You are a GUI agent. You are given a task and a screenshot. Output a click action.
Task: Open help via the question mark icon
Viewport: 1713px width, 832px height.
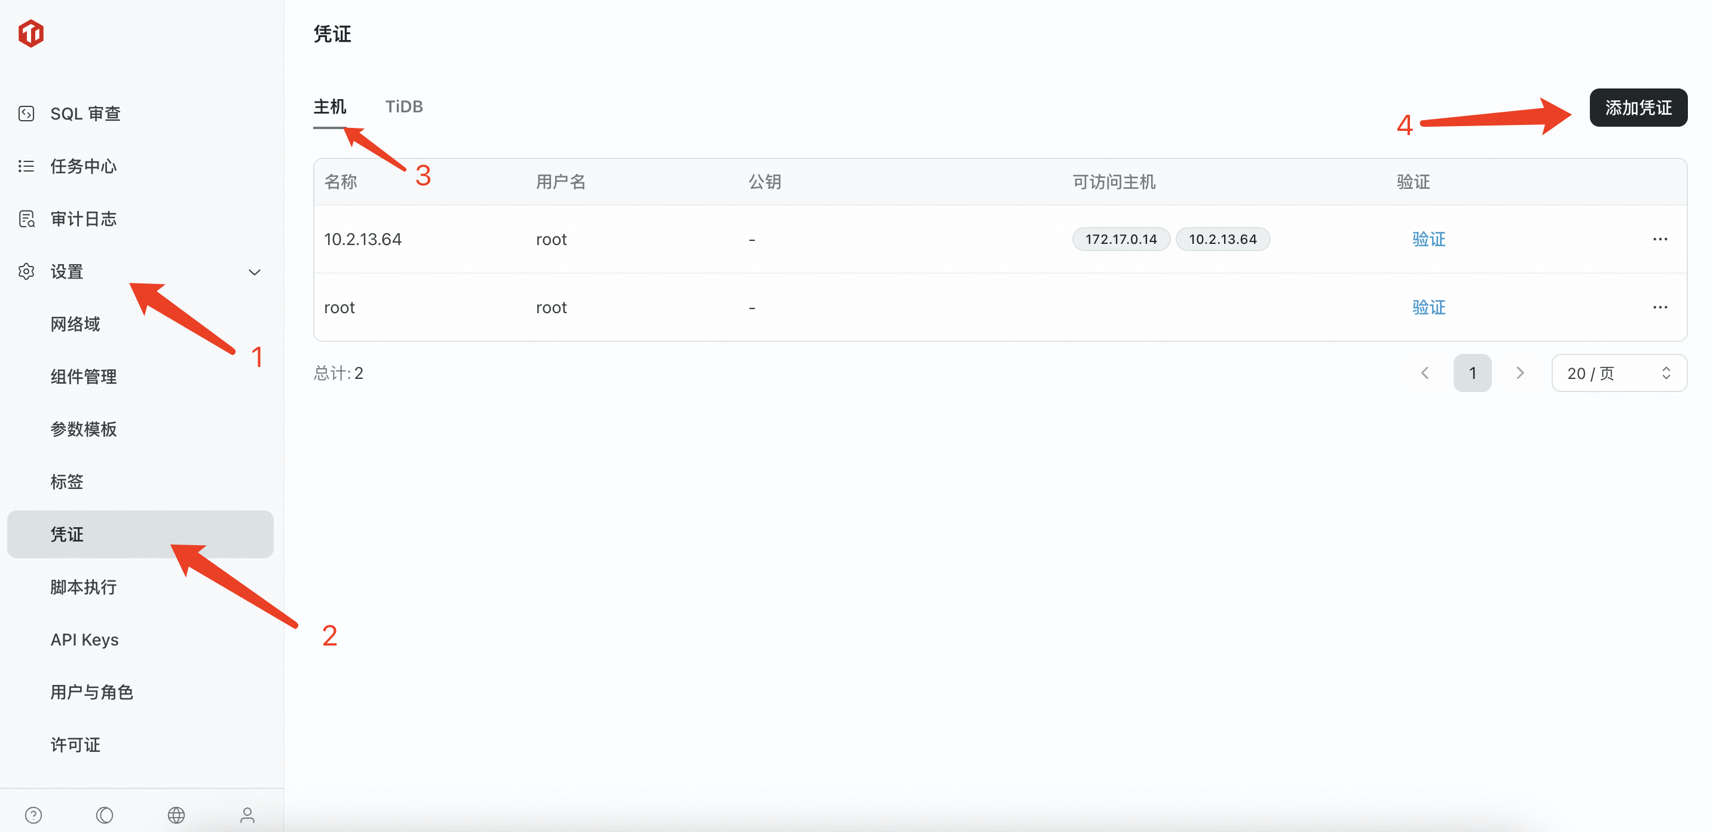(x=33, y=815)
